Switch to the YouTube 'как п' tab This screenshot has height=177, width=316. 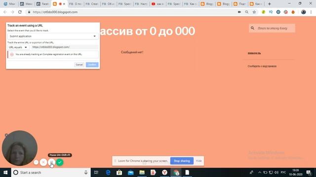pos(158,4)
